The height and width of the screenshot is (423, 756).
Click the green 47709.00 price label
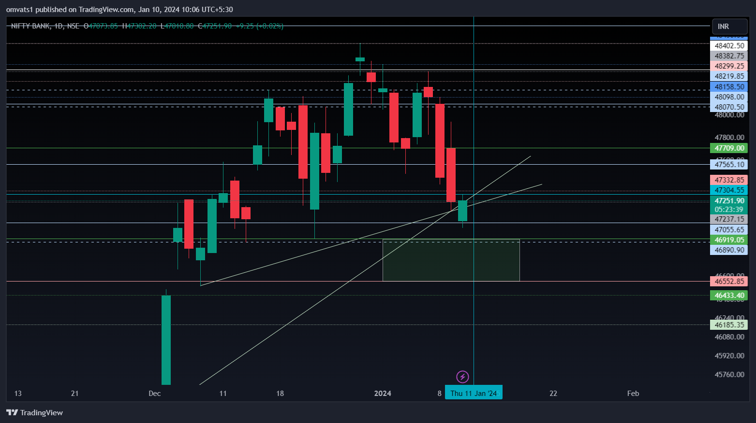point(729,148)
